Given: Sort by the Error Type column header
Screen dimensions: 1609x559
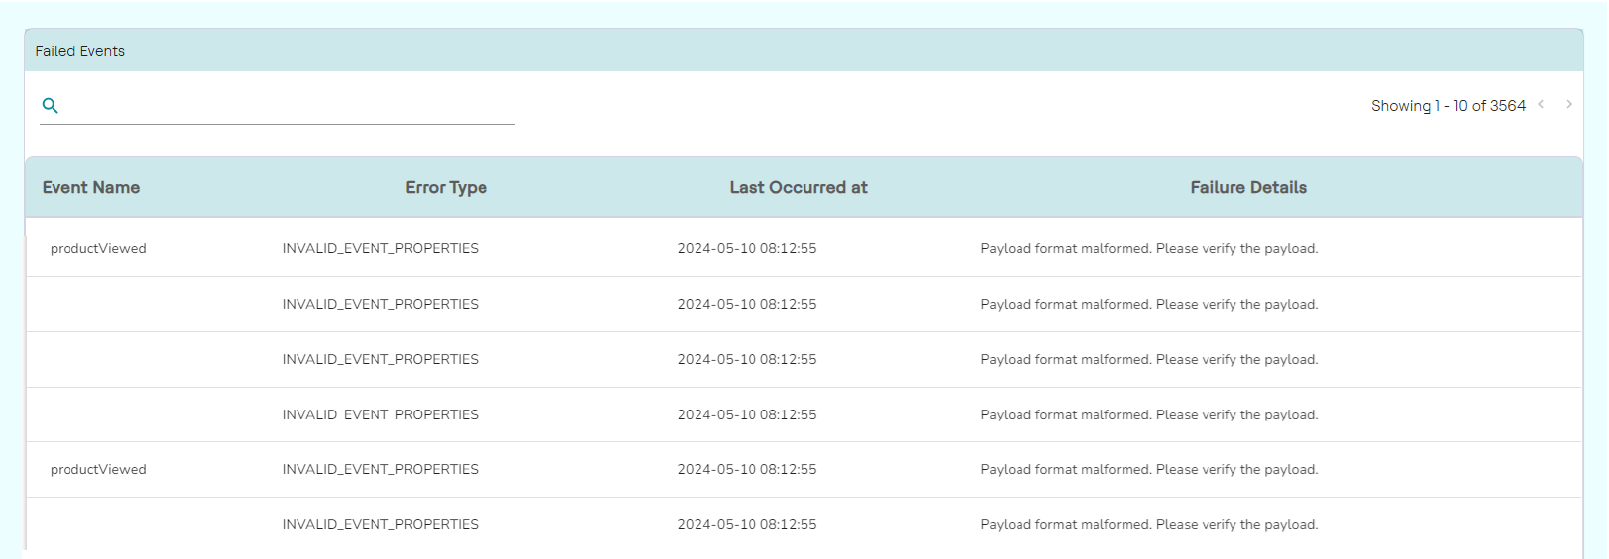Looking at the screenshot, I should (446, 188).
